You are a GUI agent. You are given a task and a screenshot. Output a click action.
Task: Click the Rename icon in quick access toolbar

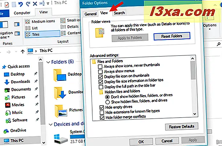point(42,3)
